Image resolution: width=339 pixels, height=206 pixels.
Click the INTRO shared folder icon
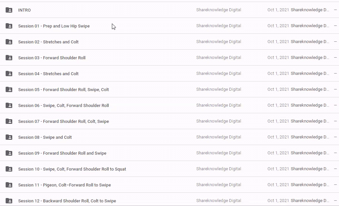click(x=9, y=10)
